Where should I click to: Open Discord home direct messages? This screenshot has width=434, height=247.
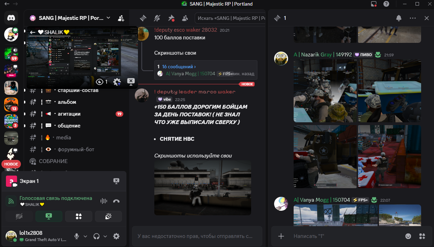tap(11, 18)
